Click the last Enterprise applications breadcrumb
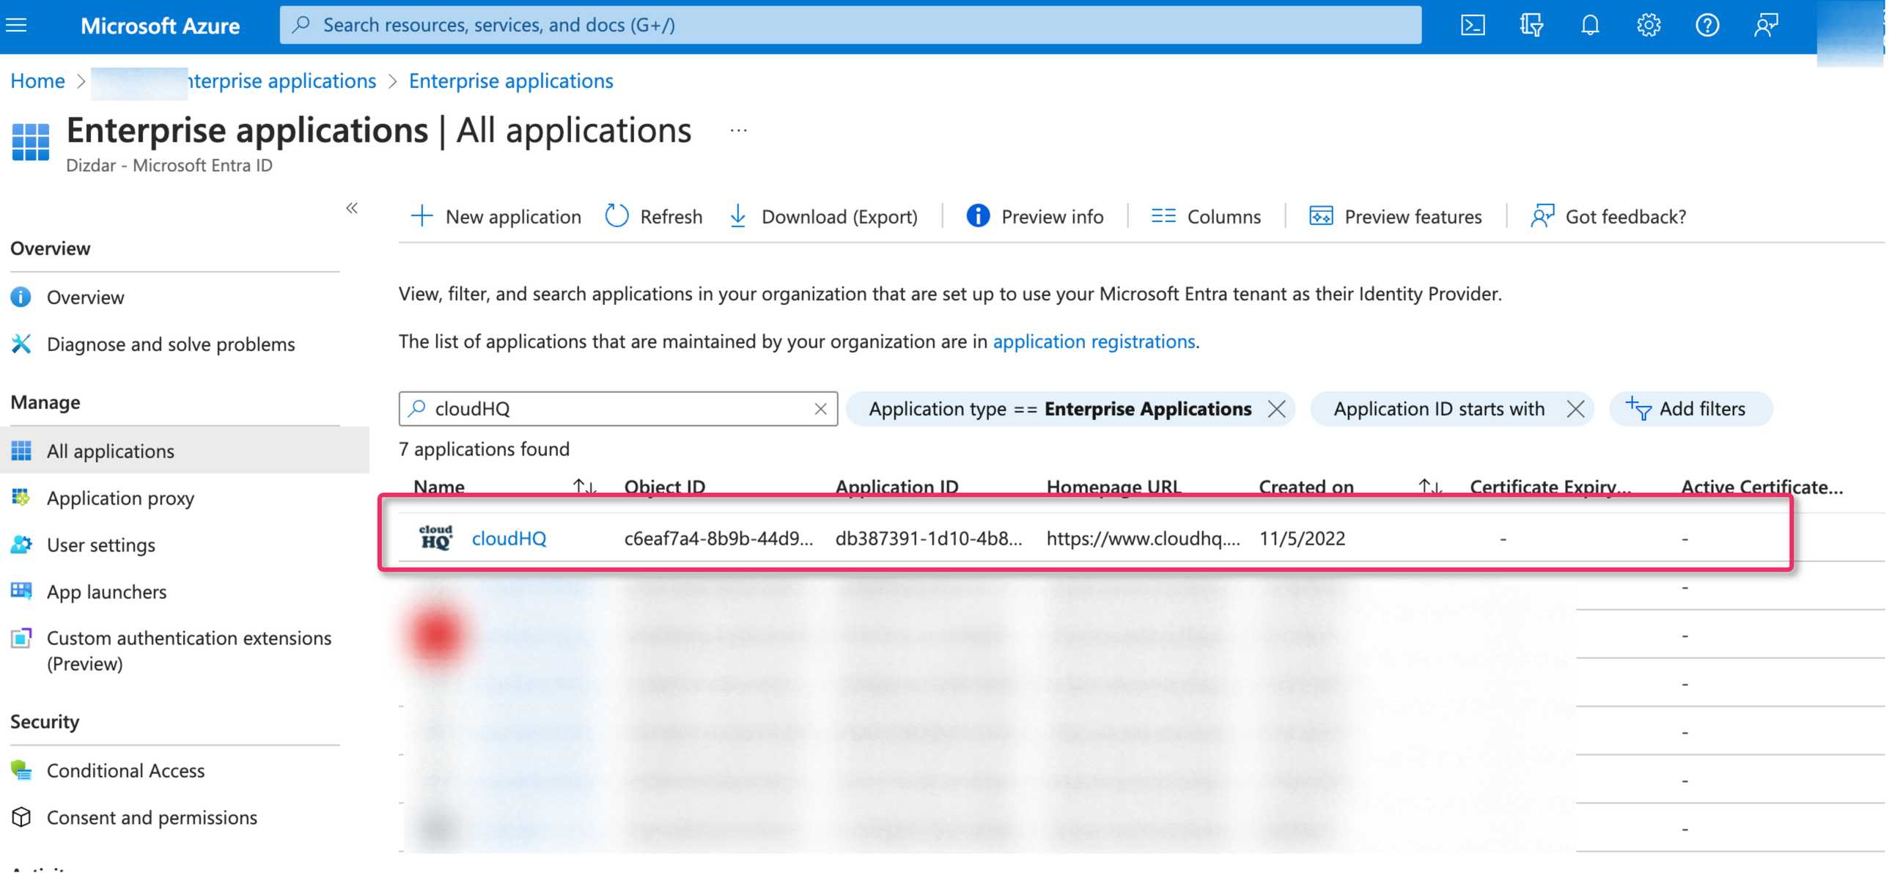The width and height of the screenshot is (1903, 873). click(510, 81)
